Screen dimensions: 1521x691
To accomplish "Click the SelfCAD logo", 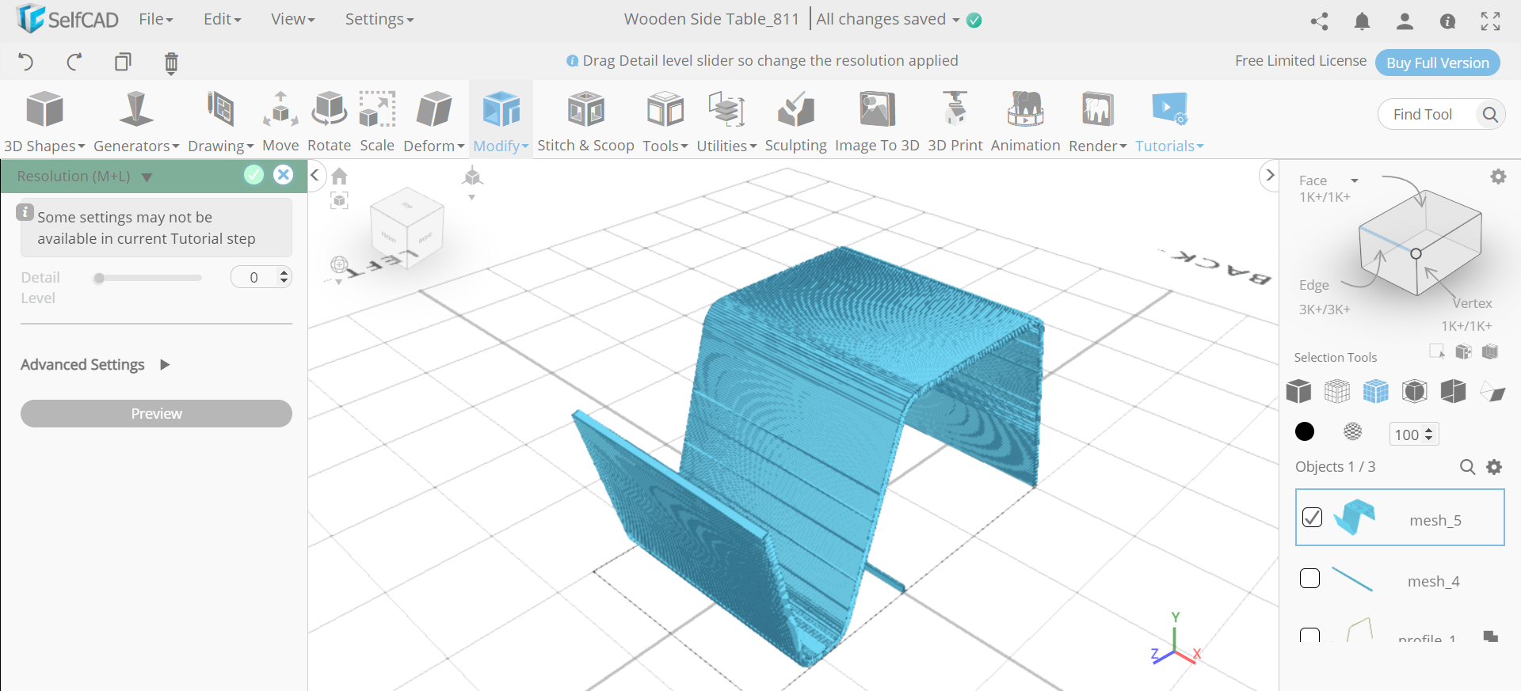I will point(67,19).
